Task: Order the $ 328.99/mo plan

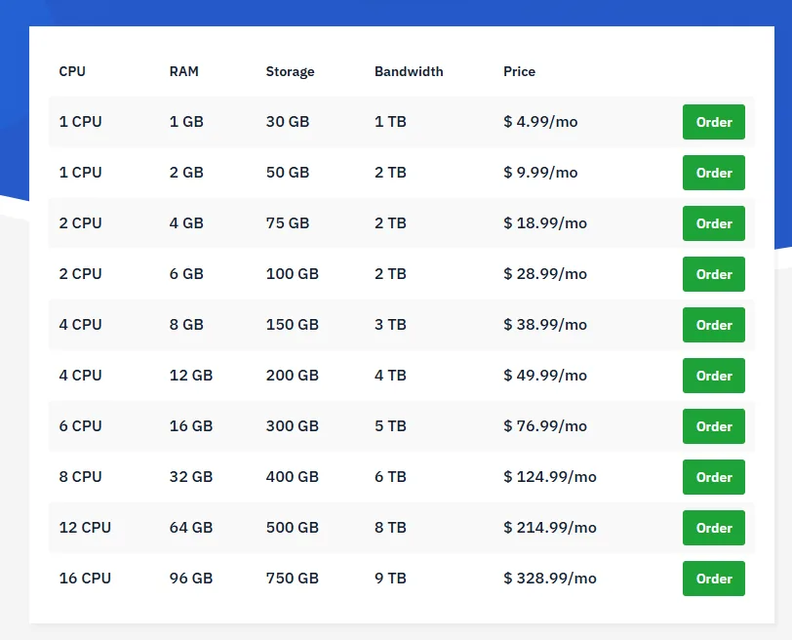Action: click(x=713, y=579)
